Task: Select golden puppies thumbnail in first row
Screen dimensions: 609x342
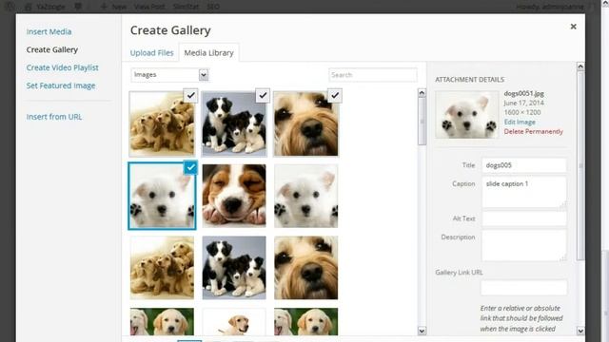Action: click(x=162, y=123)
